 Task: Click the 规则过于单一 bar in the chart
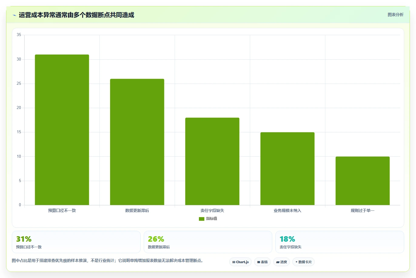(x=363, y=181)
